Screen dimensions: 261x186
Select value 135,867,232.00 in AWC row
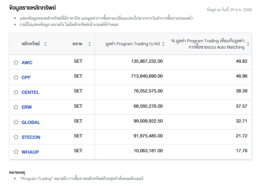[147, 61]
